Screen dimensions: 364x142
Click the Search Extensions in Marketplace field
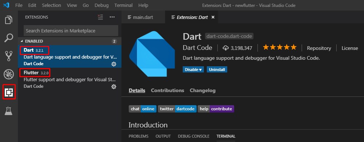pos(71,31)
